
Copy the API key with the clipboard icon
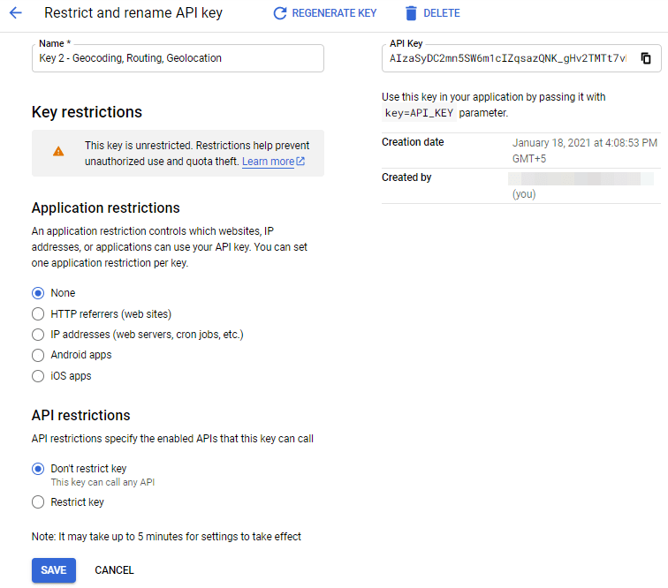[646, 58]
